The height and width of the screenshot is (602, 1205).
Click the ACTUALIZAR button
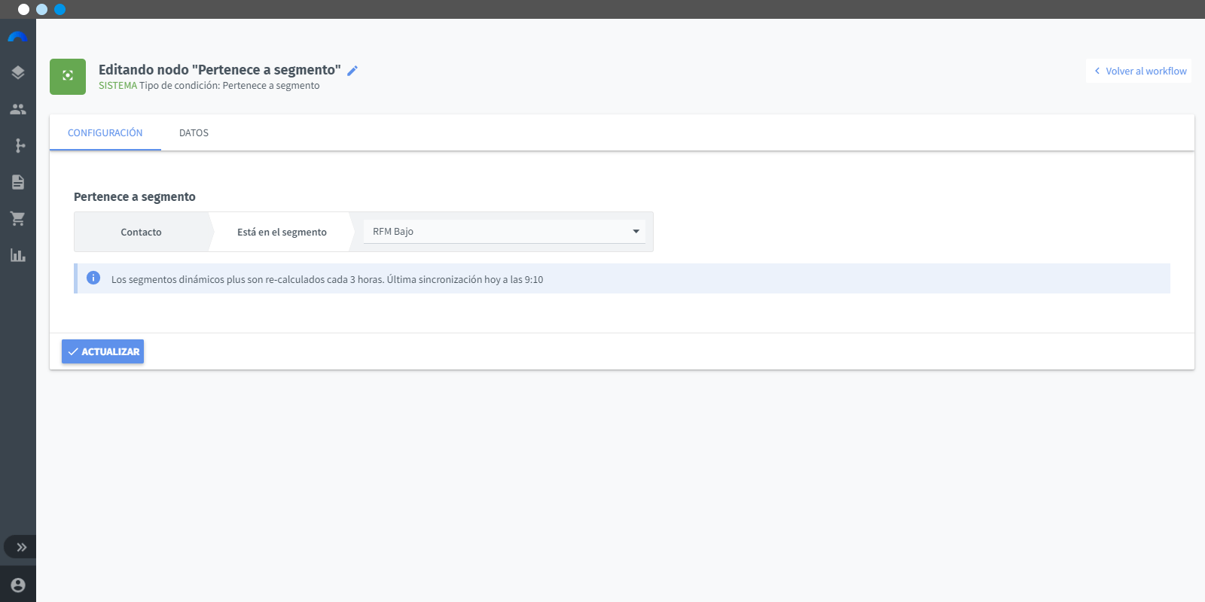tap(102, 351)
